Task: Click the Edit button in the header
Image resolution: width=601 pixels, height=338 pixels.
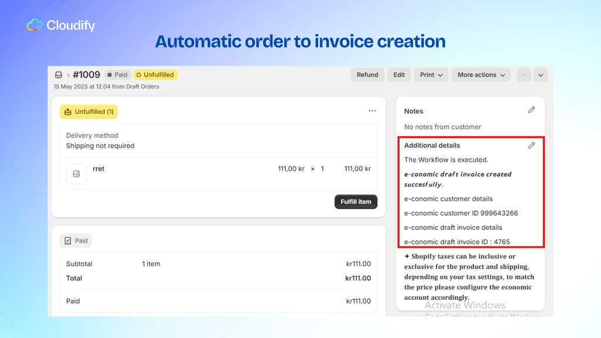Action: (399, 75)
